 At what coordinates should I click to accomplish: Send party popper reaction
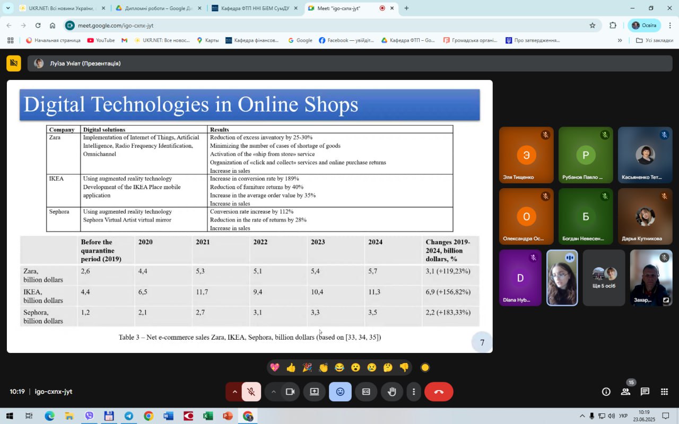coord(307,367)
